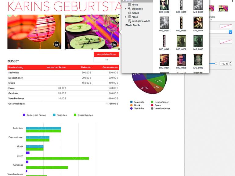Click the Dekorationen row label in table
Image resolution: width=235 pixels, height=176 pixels.
point(16,78)
